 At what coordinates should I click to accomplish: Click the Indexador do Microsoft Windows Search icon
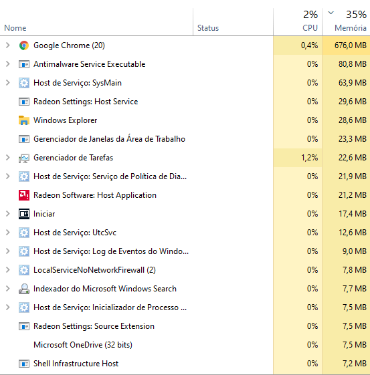[x=24, y=289]
